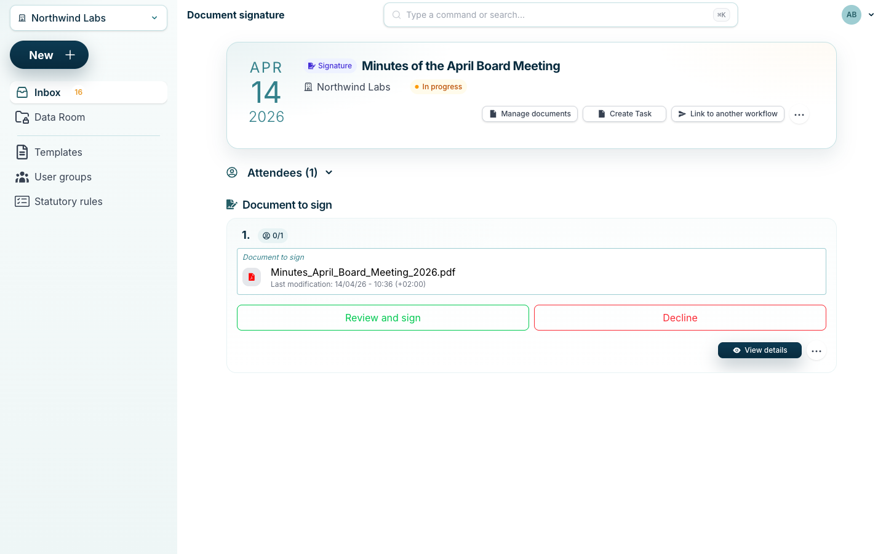
Task: Open Minutes_April_Board_Meeting_2026.pdf file name
Action: [363, 272]
